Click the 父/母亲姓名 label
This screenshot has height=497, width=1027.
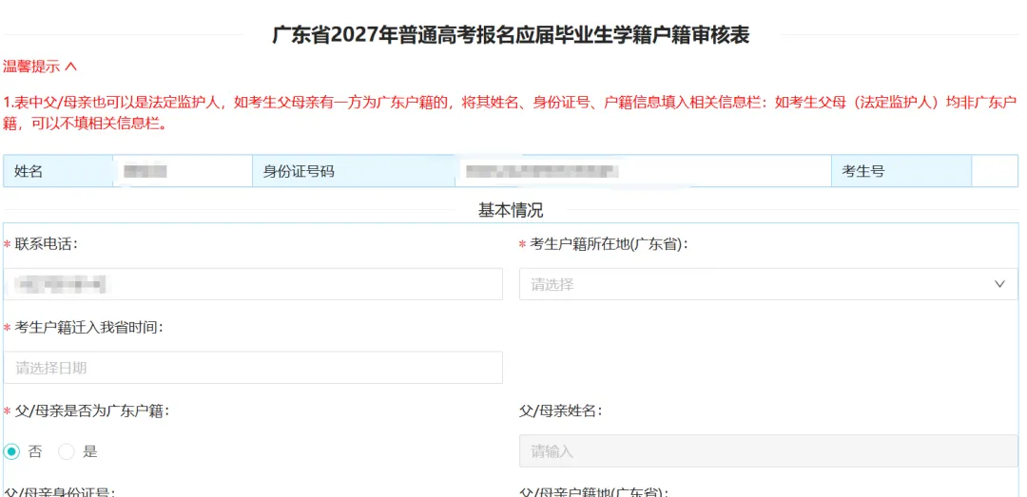[x=561, y=411]
